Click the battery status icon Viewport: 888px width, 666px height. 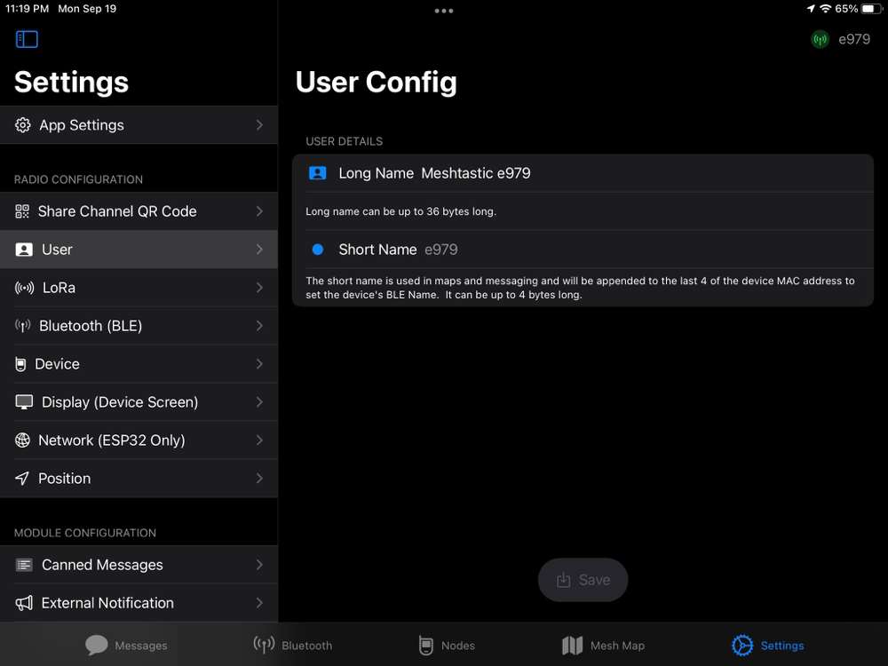pyautogui.click(x=872, y=9)
